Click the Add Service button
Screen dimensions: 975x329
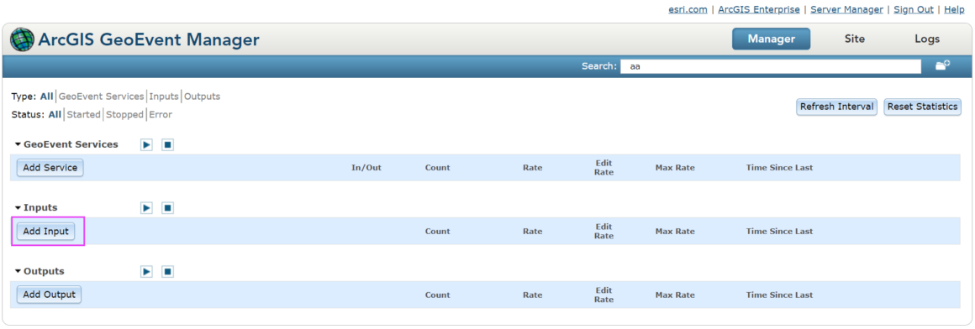point(50,168)
